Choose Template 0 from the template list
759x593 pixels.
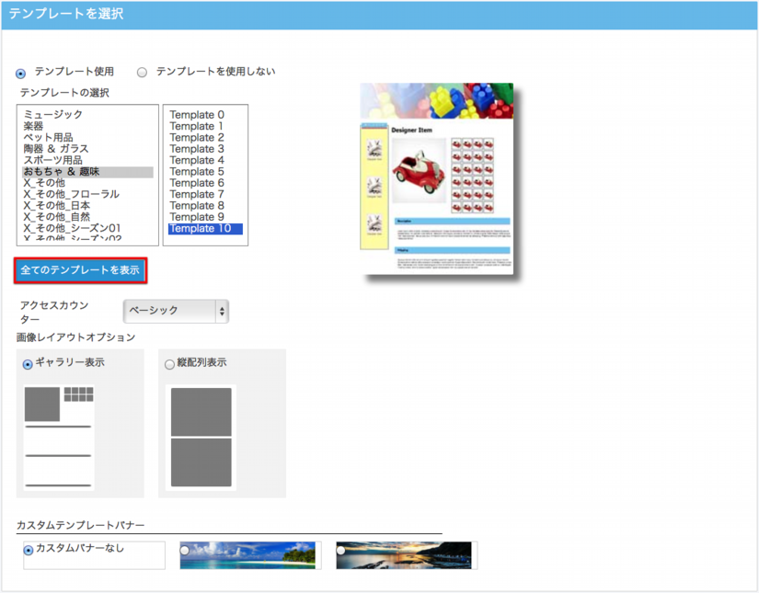coord(197,115)
